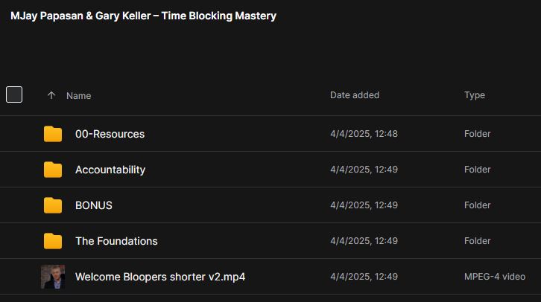
Task: Select the Folder type cell of BONUS row
Action: tap(477, 205)
